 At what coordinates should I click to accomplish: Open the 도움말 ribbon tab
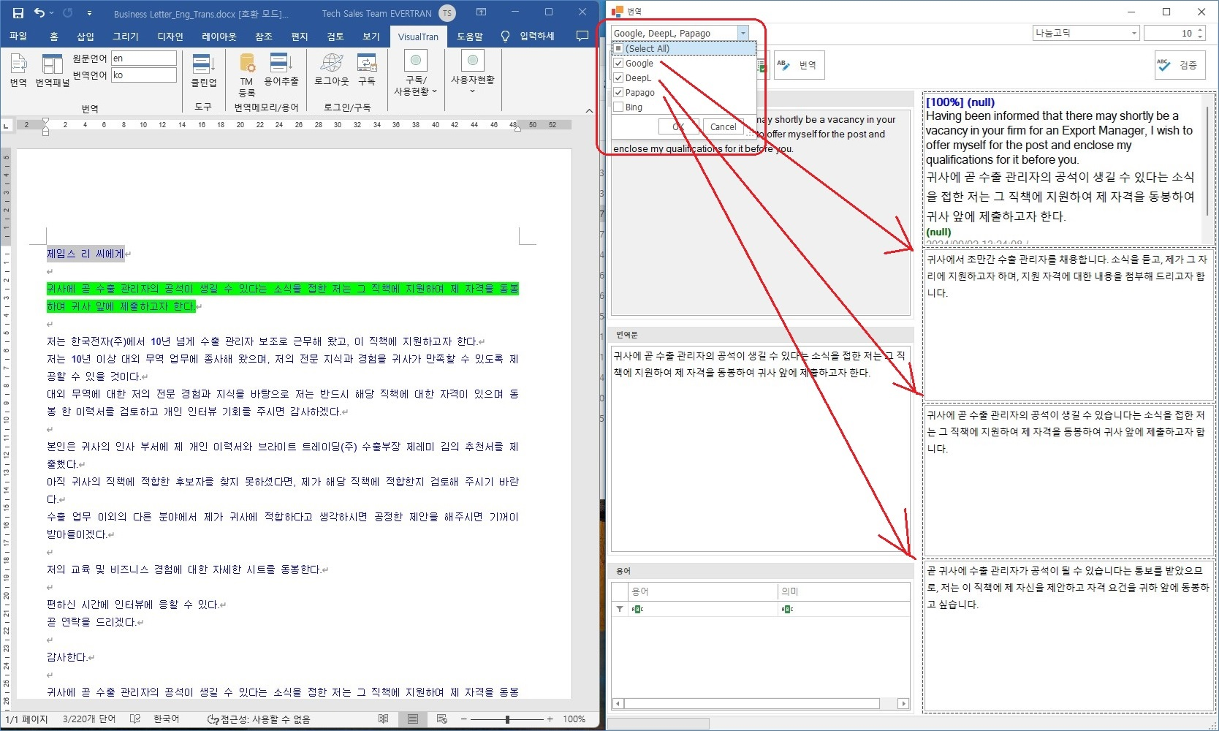(x=470, y=37)
